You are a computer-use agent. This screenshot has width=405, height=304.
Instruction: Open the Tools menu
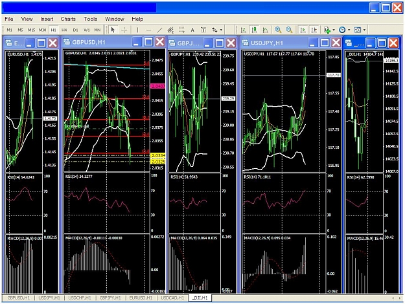91,19
